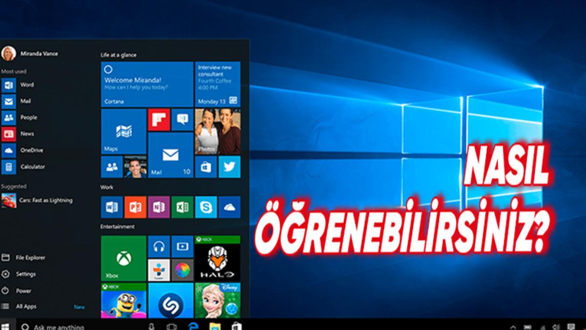Show hidden system tray icons chevron
This screenshot has height=330, width=586.
513,327
